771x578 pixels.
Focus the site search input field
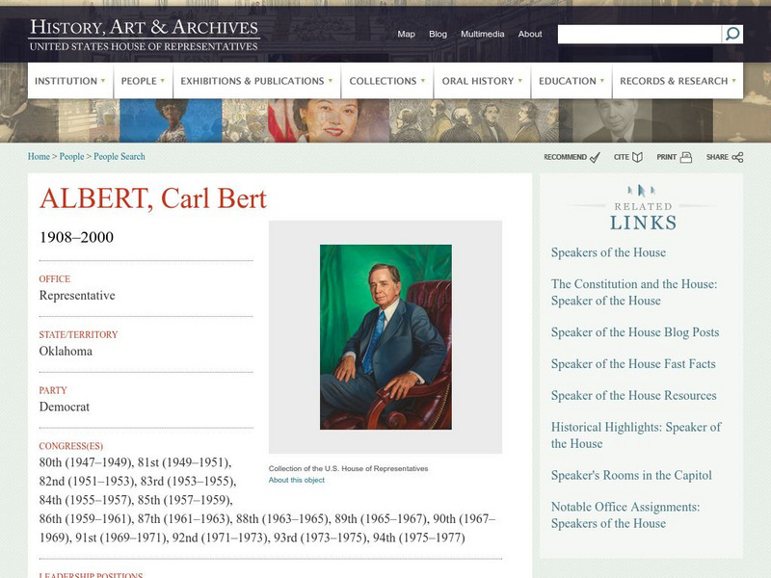click(639, 35)
